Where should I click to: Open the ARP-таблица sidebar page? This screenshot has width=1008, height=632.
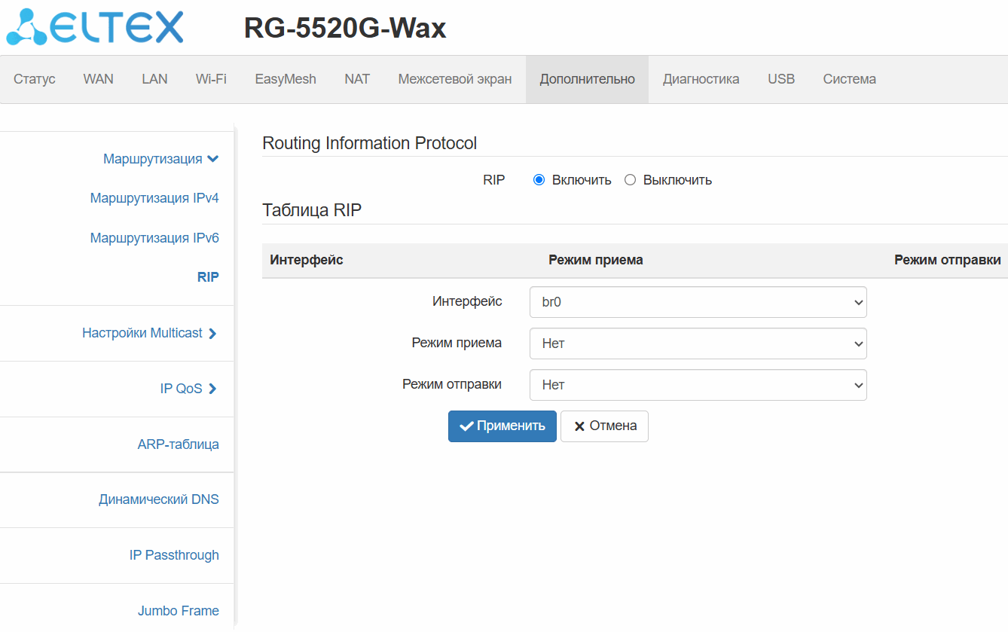tap(178, 444)
